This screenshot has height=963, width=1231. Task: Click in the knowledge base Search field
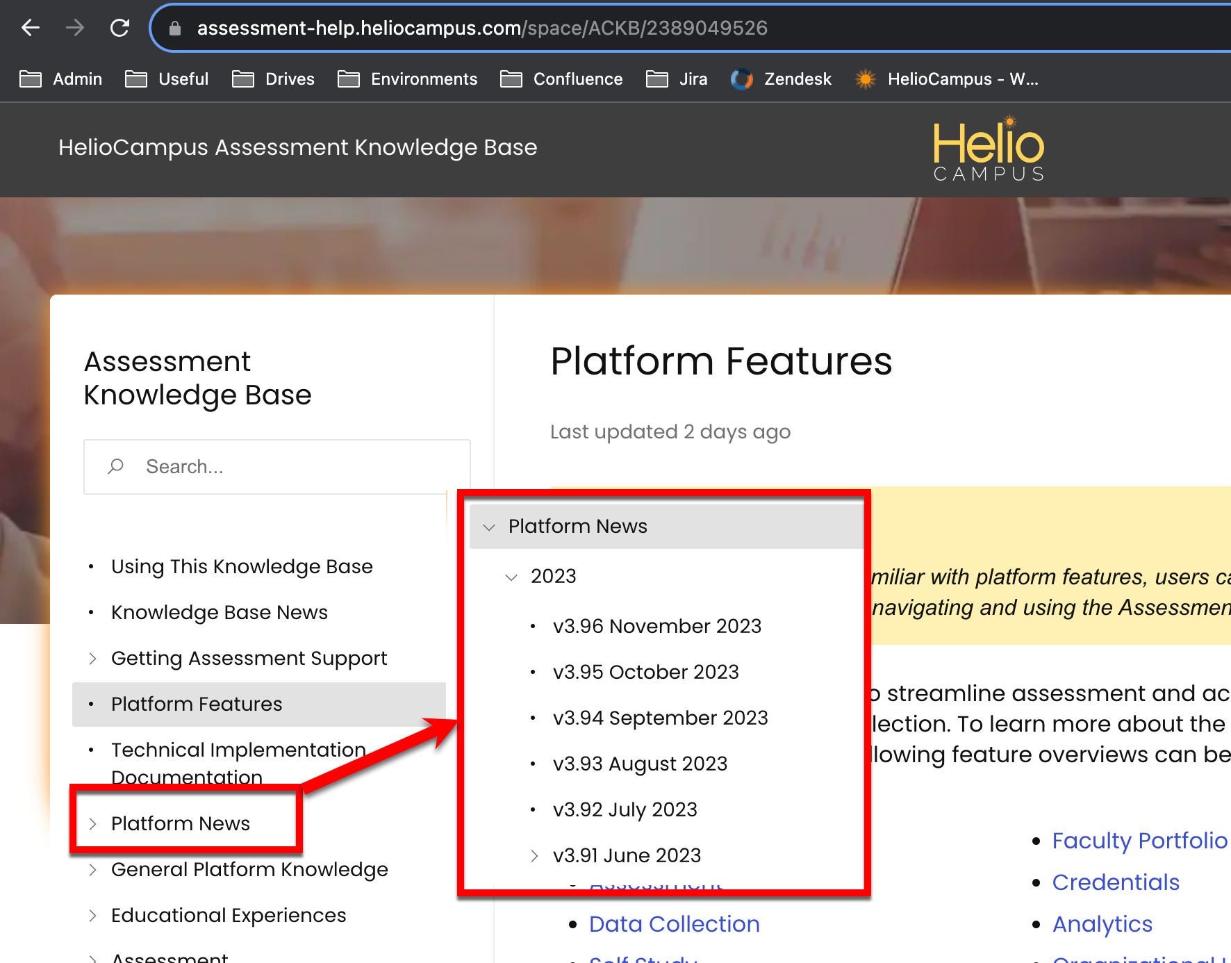coord(292,466)
